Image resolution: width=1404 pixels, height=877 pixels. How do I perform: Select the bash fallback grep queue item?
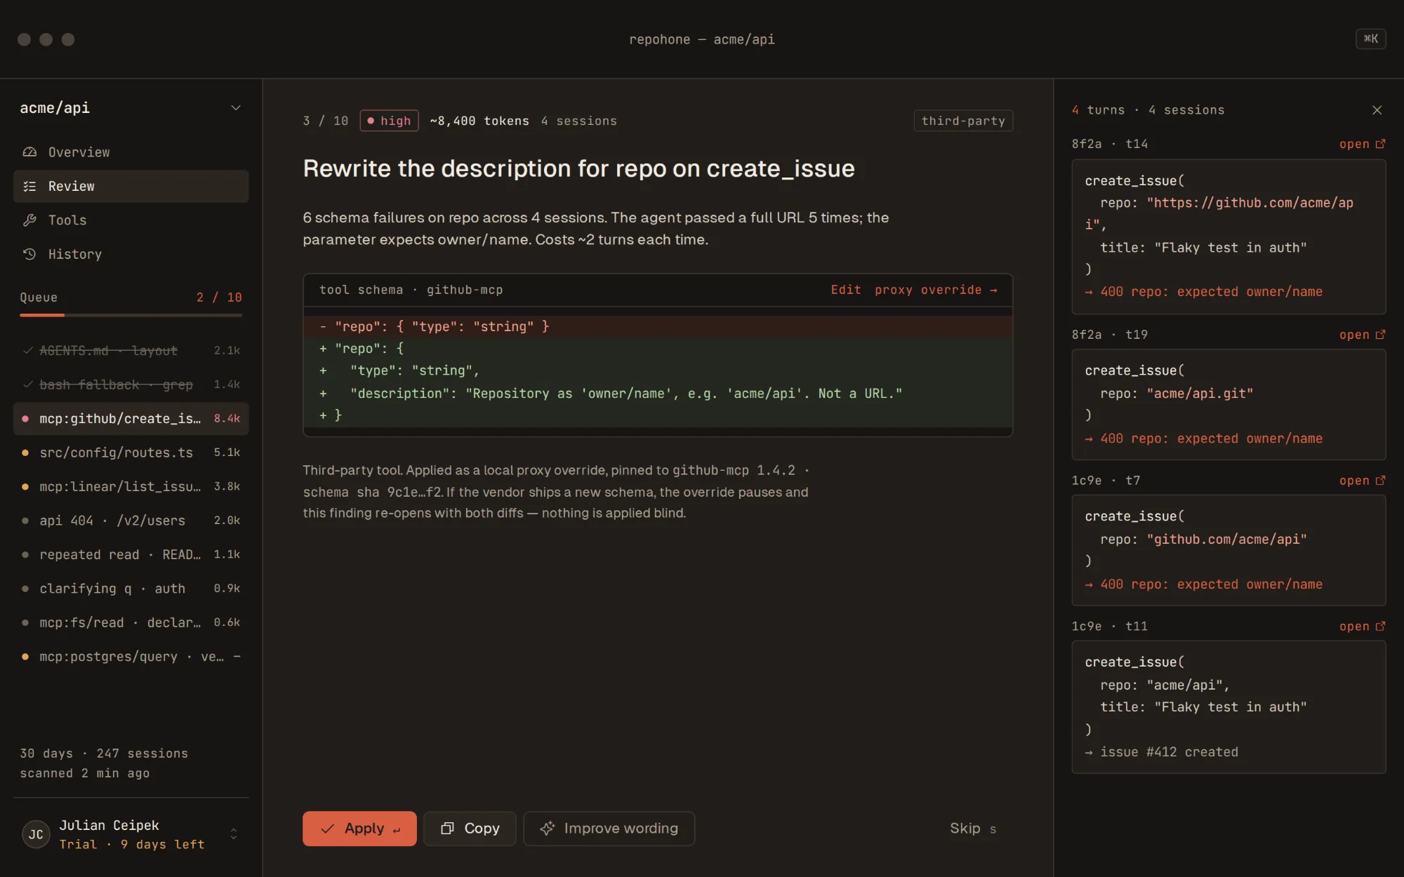(131, 384)
